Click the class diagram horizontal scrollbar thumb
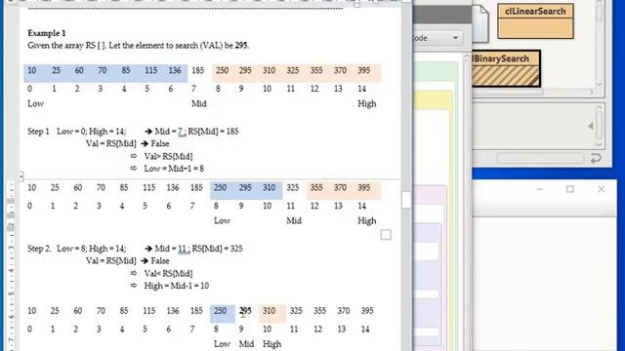 pos(508,92)
